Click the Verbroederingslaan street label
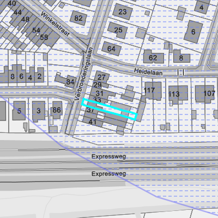218x218 pixels. point(84,74)
